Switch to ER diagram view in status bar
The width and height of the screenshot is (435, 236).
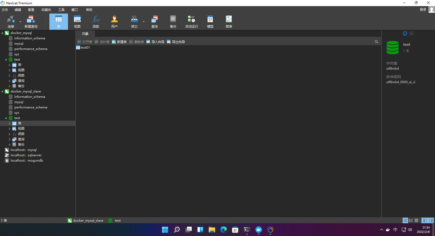(416, 220)
